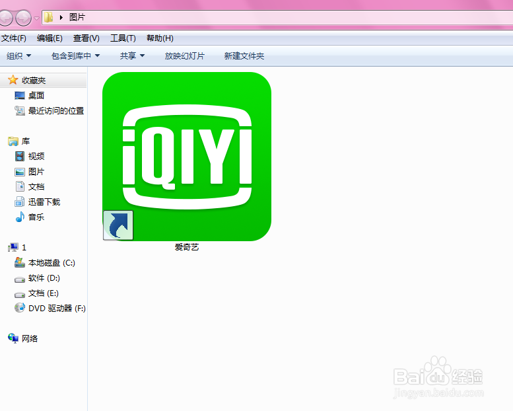513x411 pixels.
Task: Click the Back navigation arrow button
Action: [x=5, y=18]
